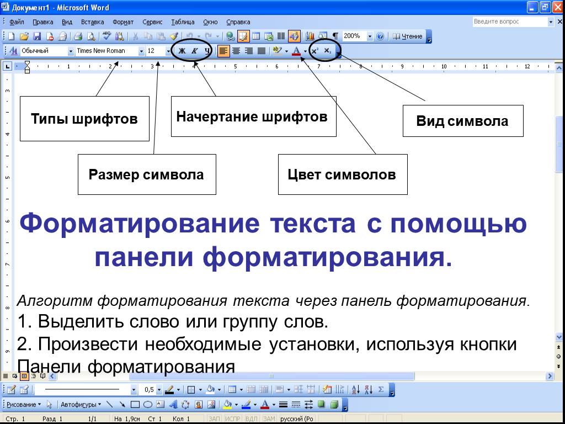Open Word Help with the question mark icon
Screen dimensions: 565x424
click(380, 36)
